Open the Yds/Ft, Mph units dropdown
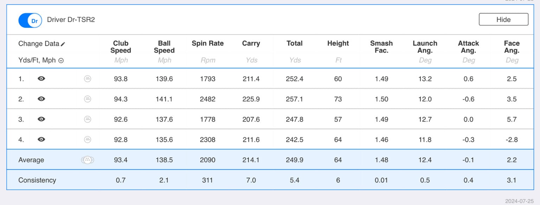This screenshot has height=205, width=540. point(61,61)
